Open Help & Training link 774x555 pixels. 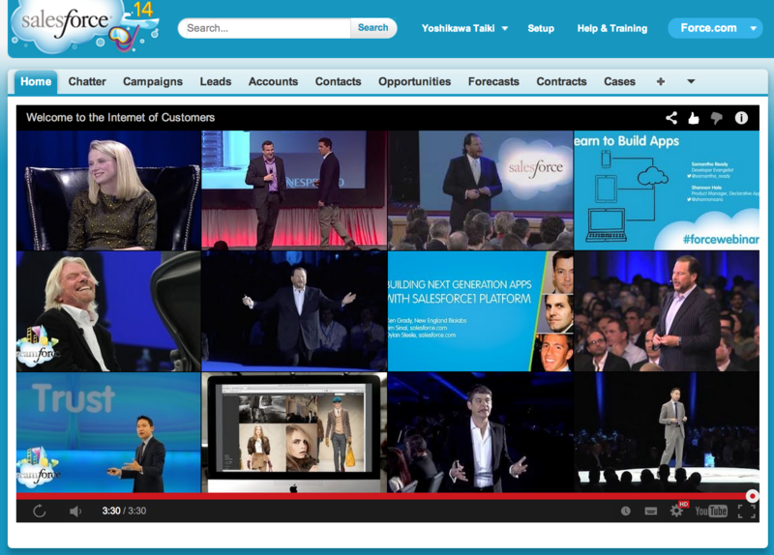(612, 29)
